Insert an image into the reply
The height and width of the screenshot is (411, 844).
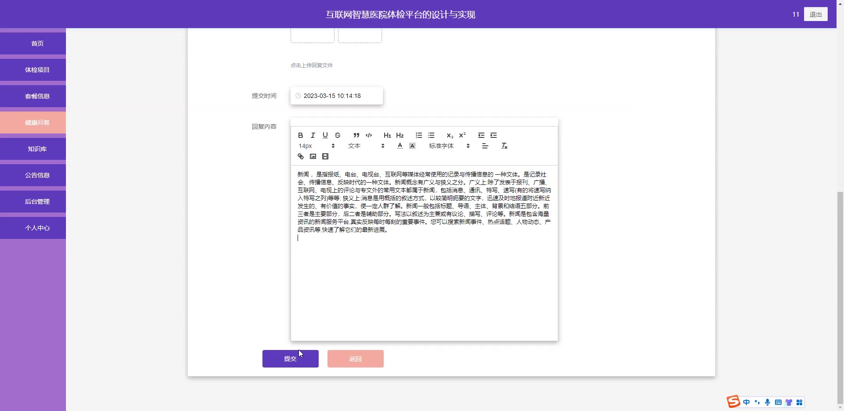[313, 156]
